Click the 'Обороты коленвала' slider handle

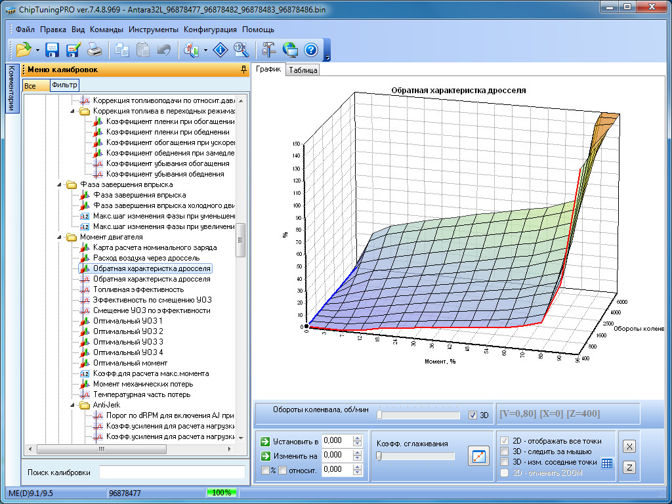(x=380, y=415)
